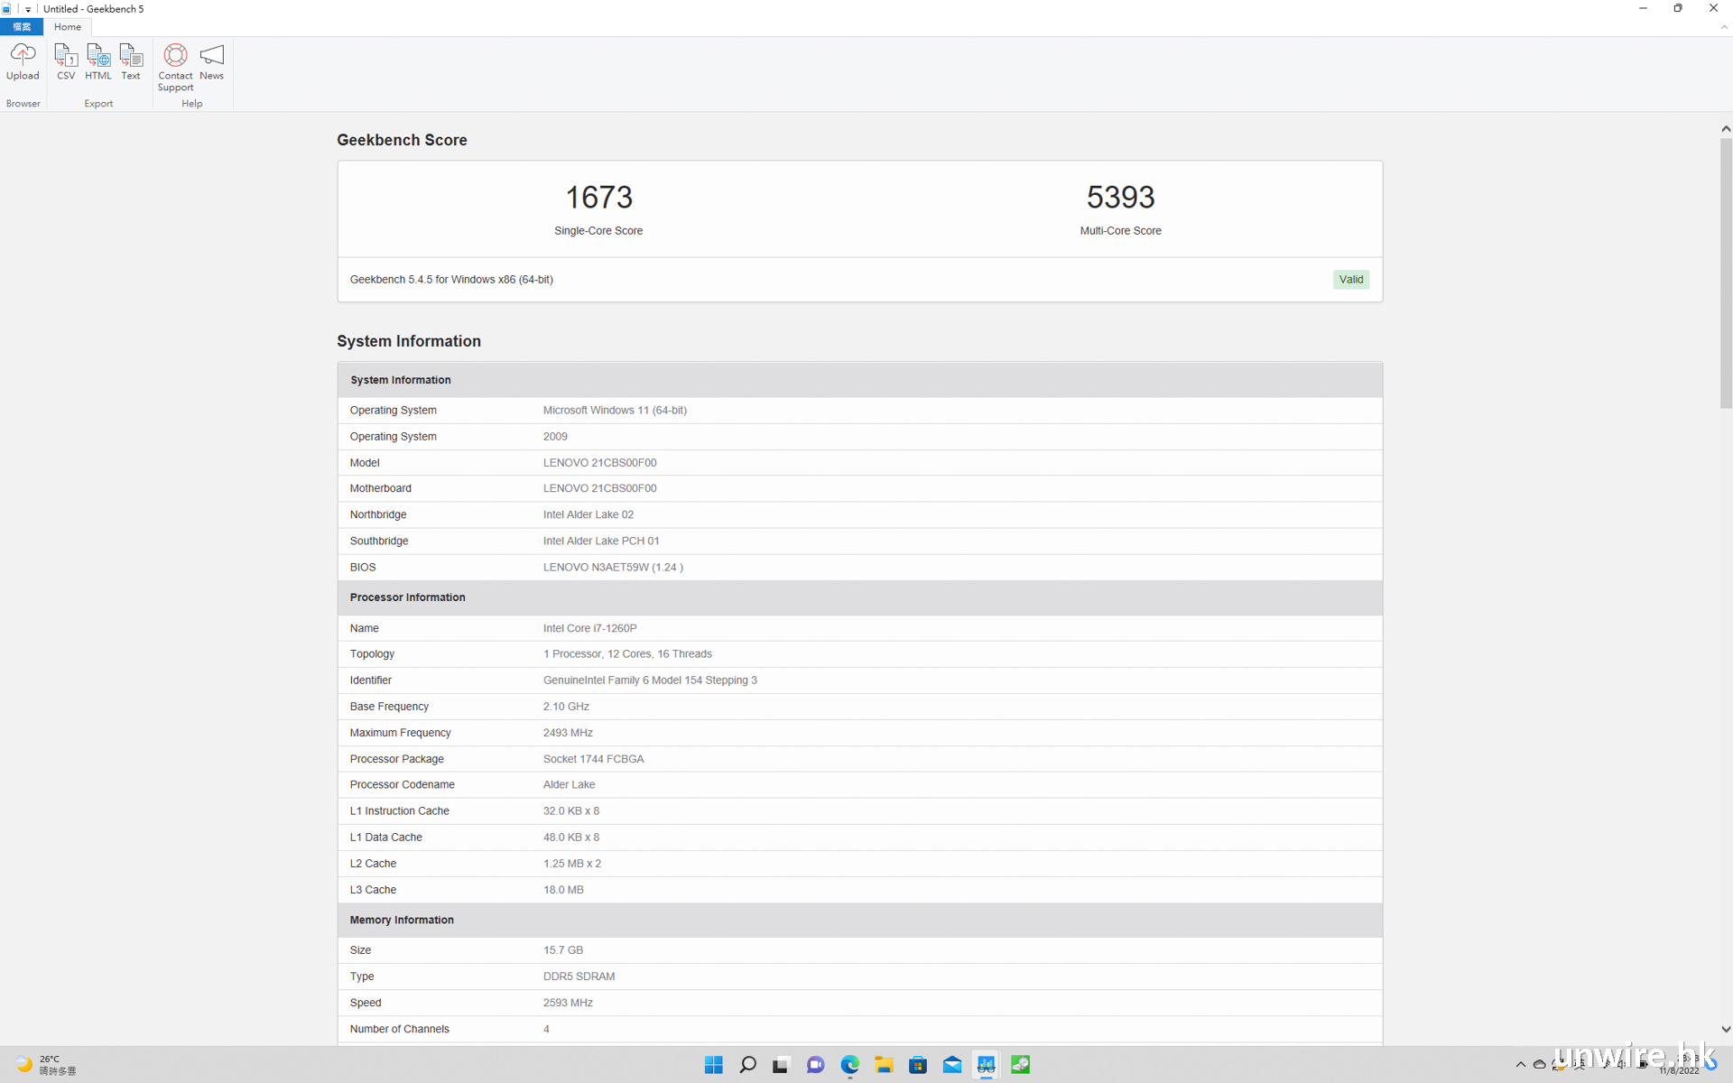The height and width of the screenshot is (1083, 1733).
Task: Show hidden system tray icons chevron
Action: (x=1520, y=1065)
